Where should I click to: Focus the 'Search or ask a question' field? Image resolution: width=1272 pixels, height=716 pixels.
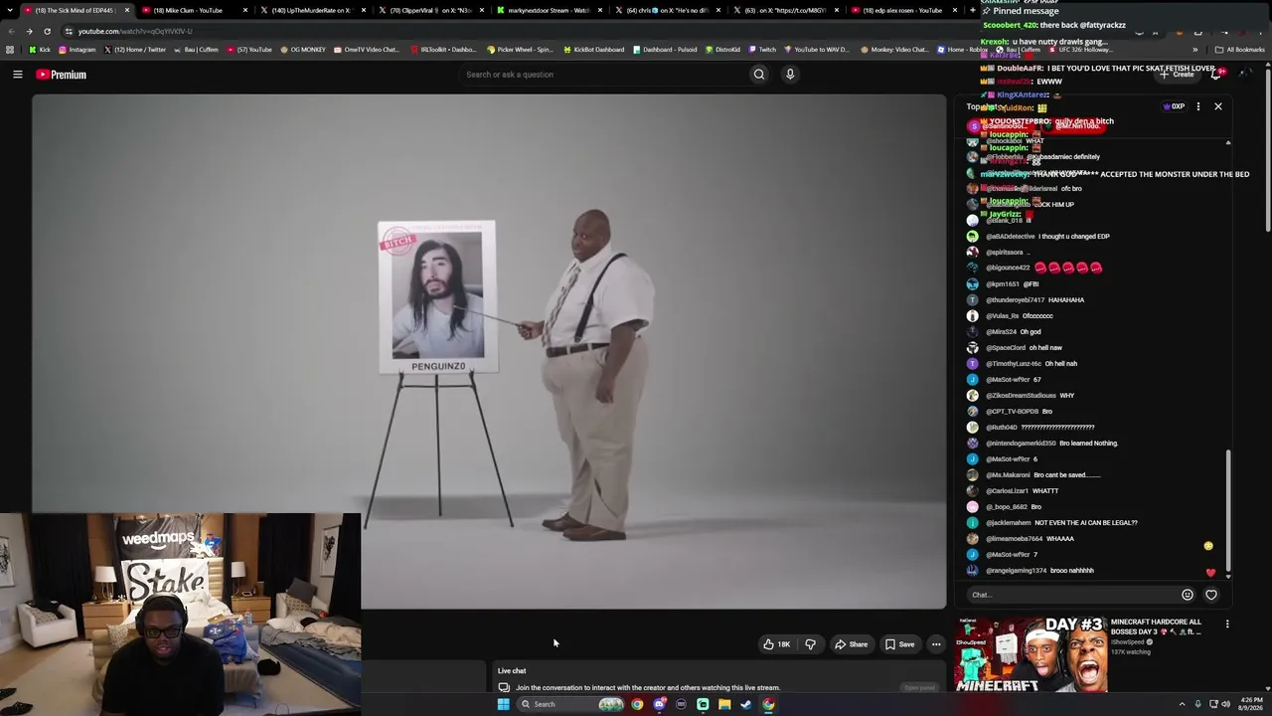[603, 75]
